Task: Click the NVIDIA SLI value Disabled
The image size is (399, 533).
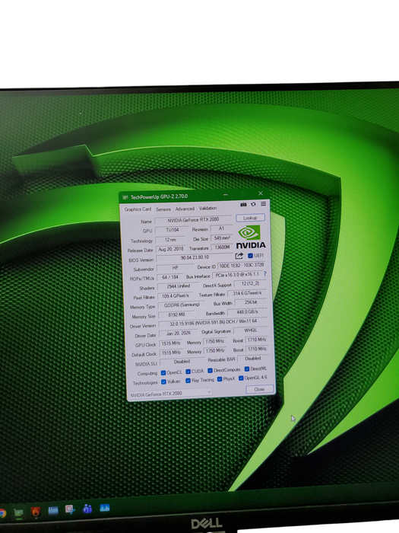Action: [182, 362]
